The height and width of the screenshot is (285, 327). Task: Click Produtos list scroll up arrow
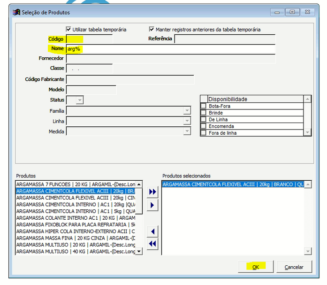click(x=139, y=184)
